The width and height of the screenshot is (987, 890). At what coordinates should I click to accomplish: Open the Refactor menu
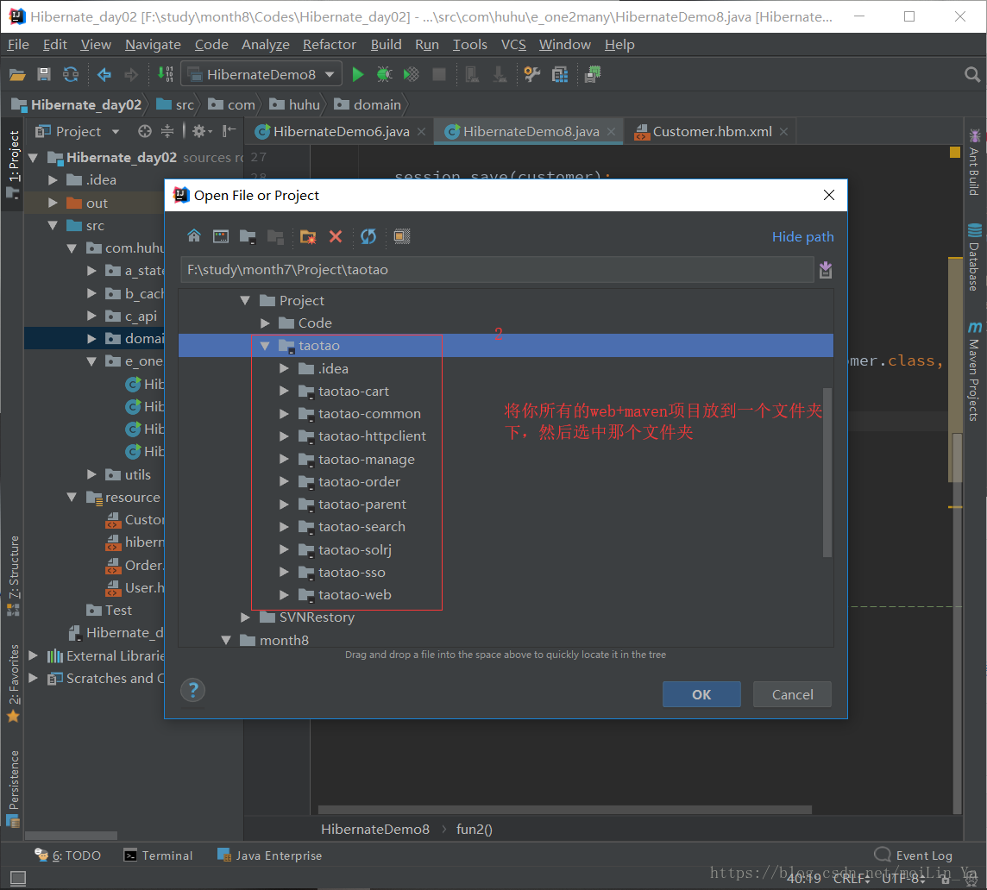(x=330, y=45)
